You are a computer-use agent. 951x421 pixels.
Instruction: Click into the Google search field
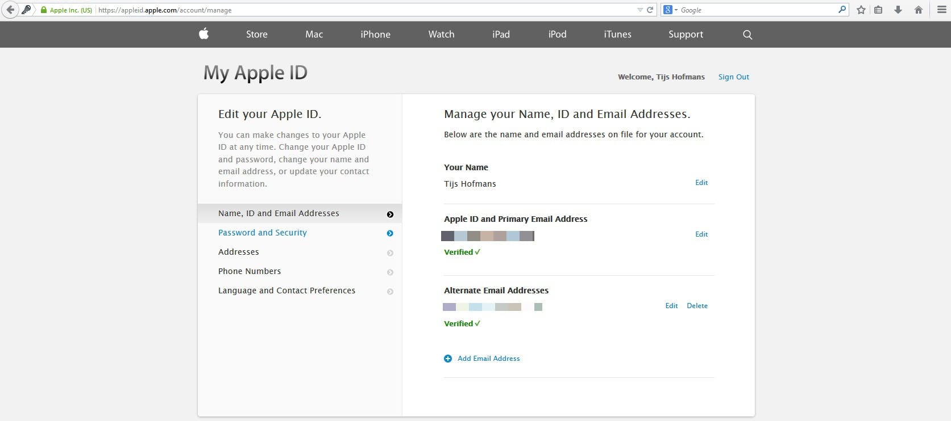click(756, 10)
